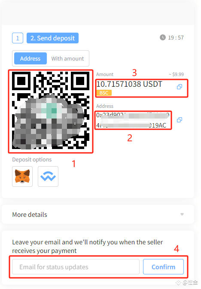Expand the More details section
The height and width of the screenshot is (289, 201).
coord(98,214)
